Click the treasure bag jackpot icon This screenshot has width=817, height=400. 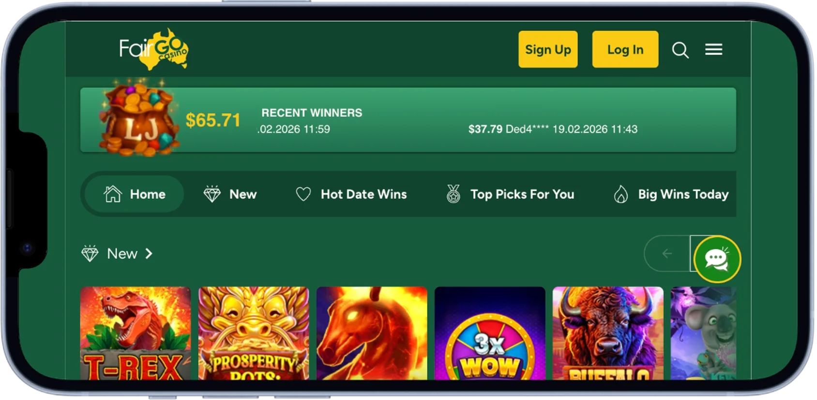point(139,118)
